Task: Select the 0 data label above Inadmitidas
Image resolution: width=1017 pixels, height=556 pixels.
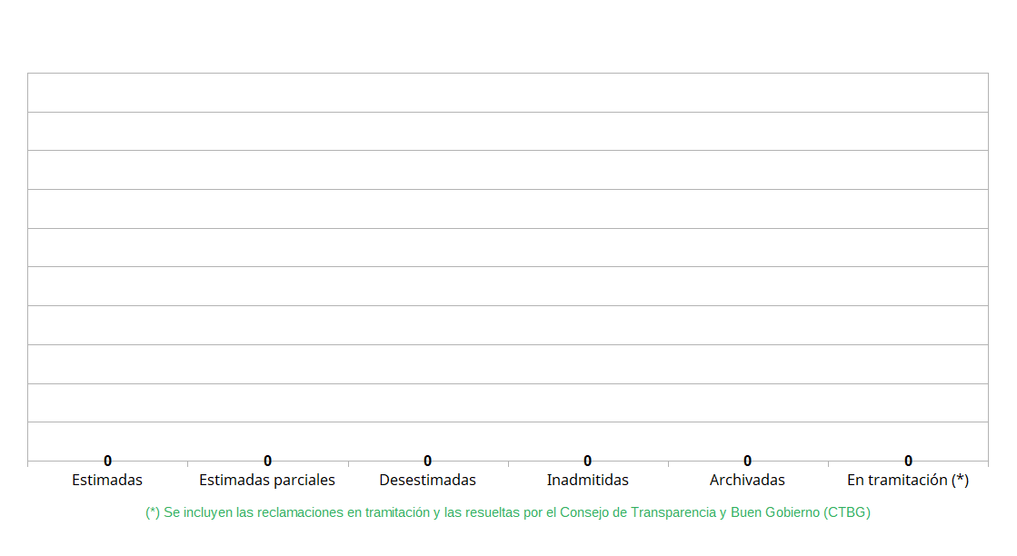Action: 587,461
